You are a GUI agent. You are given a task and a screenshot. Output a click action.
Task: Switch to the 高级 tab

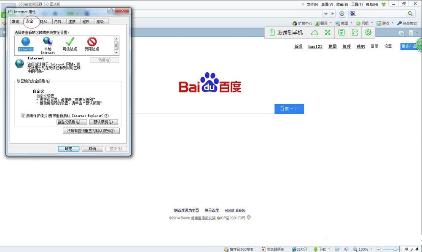tap(100, 22)
